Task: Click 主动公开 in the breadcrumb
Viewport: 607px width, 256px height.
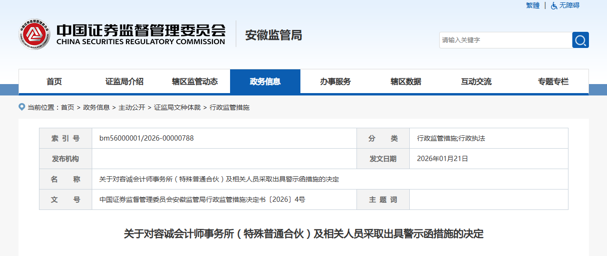Action: tap(132, 107)
